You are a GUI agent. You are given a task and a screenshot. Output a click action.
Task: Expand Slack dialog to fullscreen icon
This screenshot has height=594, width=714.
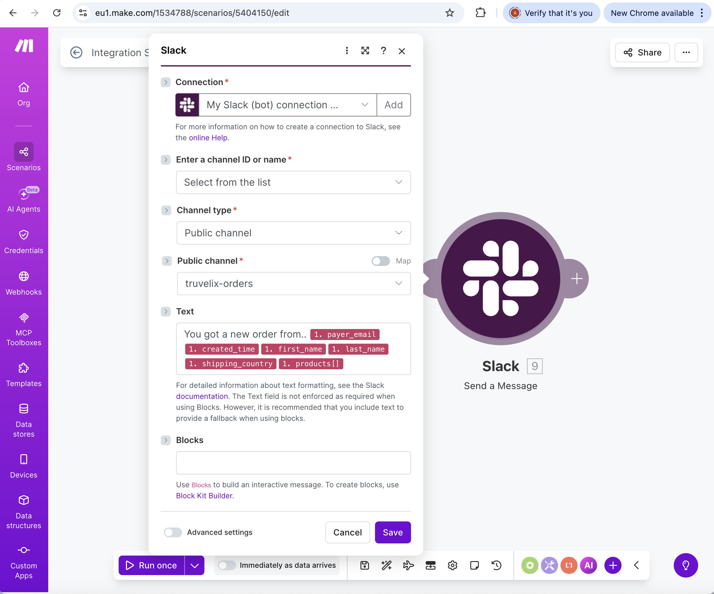365,51
